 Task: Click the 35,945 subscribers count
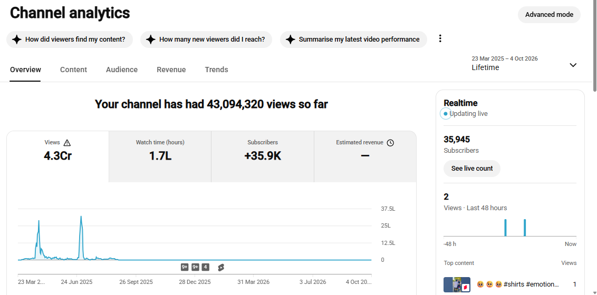(457, 140)
